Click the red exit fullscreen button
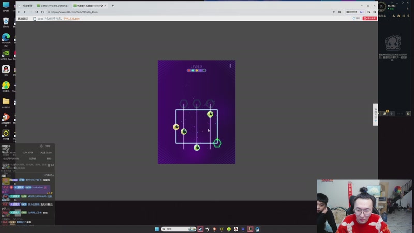This screenshot has width=414, height=233. (x=369, y=18)
